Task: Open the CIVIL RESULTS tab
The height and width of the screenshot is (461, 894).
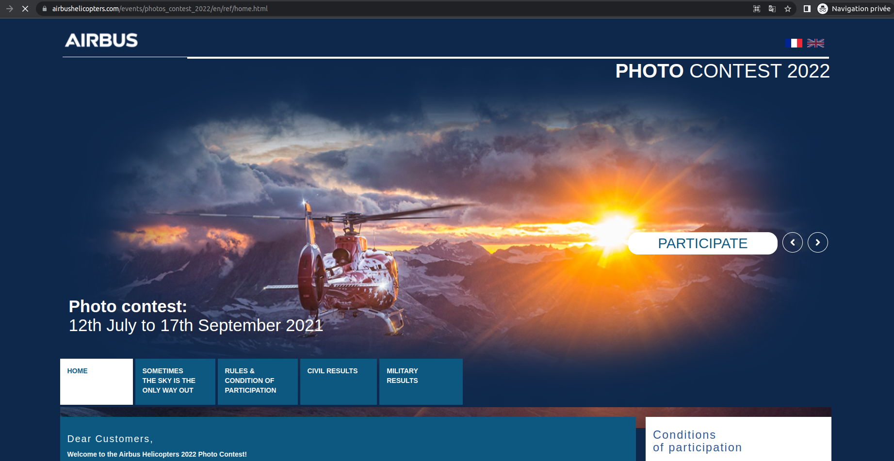Action: point(339,382)
